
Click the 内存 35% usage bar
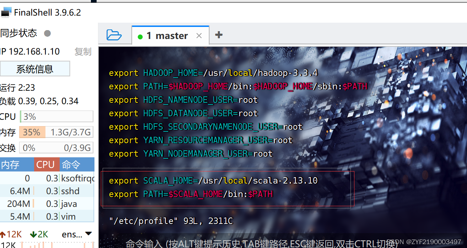point(56,132)
